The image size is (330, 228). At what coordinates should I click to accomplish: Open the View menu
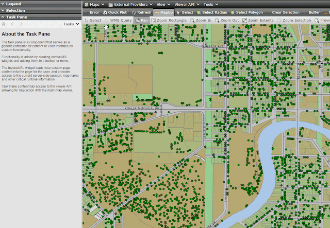coord(163,5)
